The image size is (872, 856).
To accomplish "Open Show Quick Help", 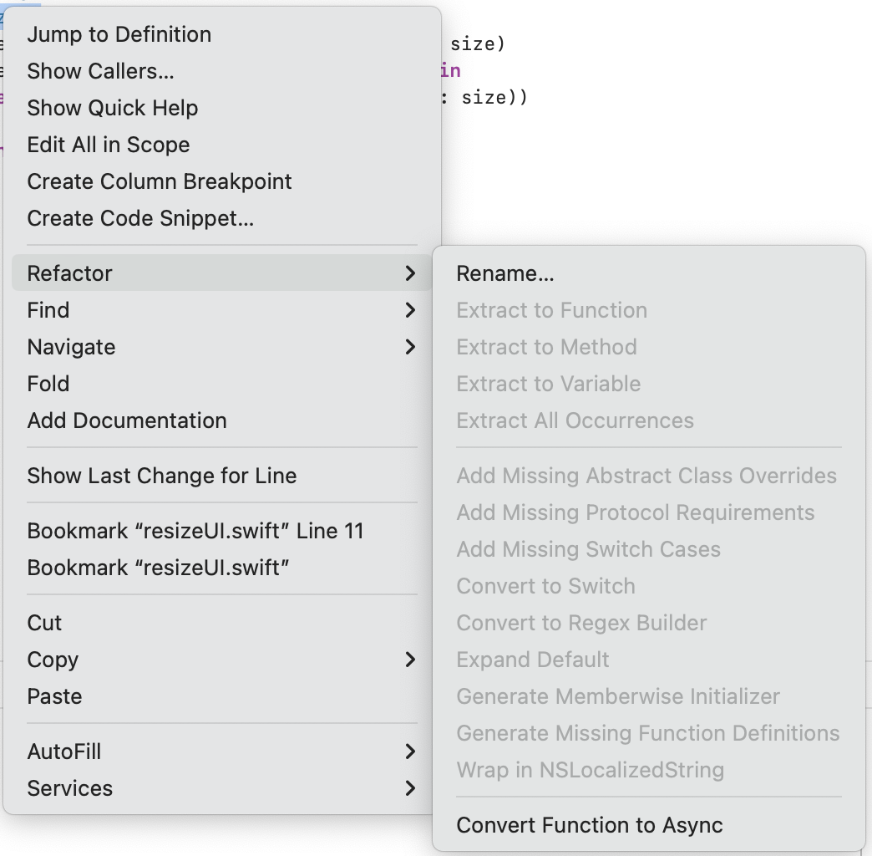I will coord(112,108).
